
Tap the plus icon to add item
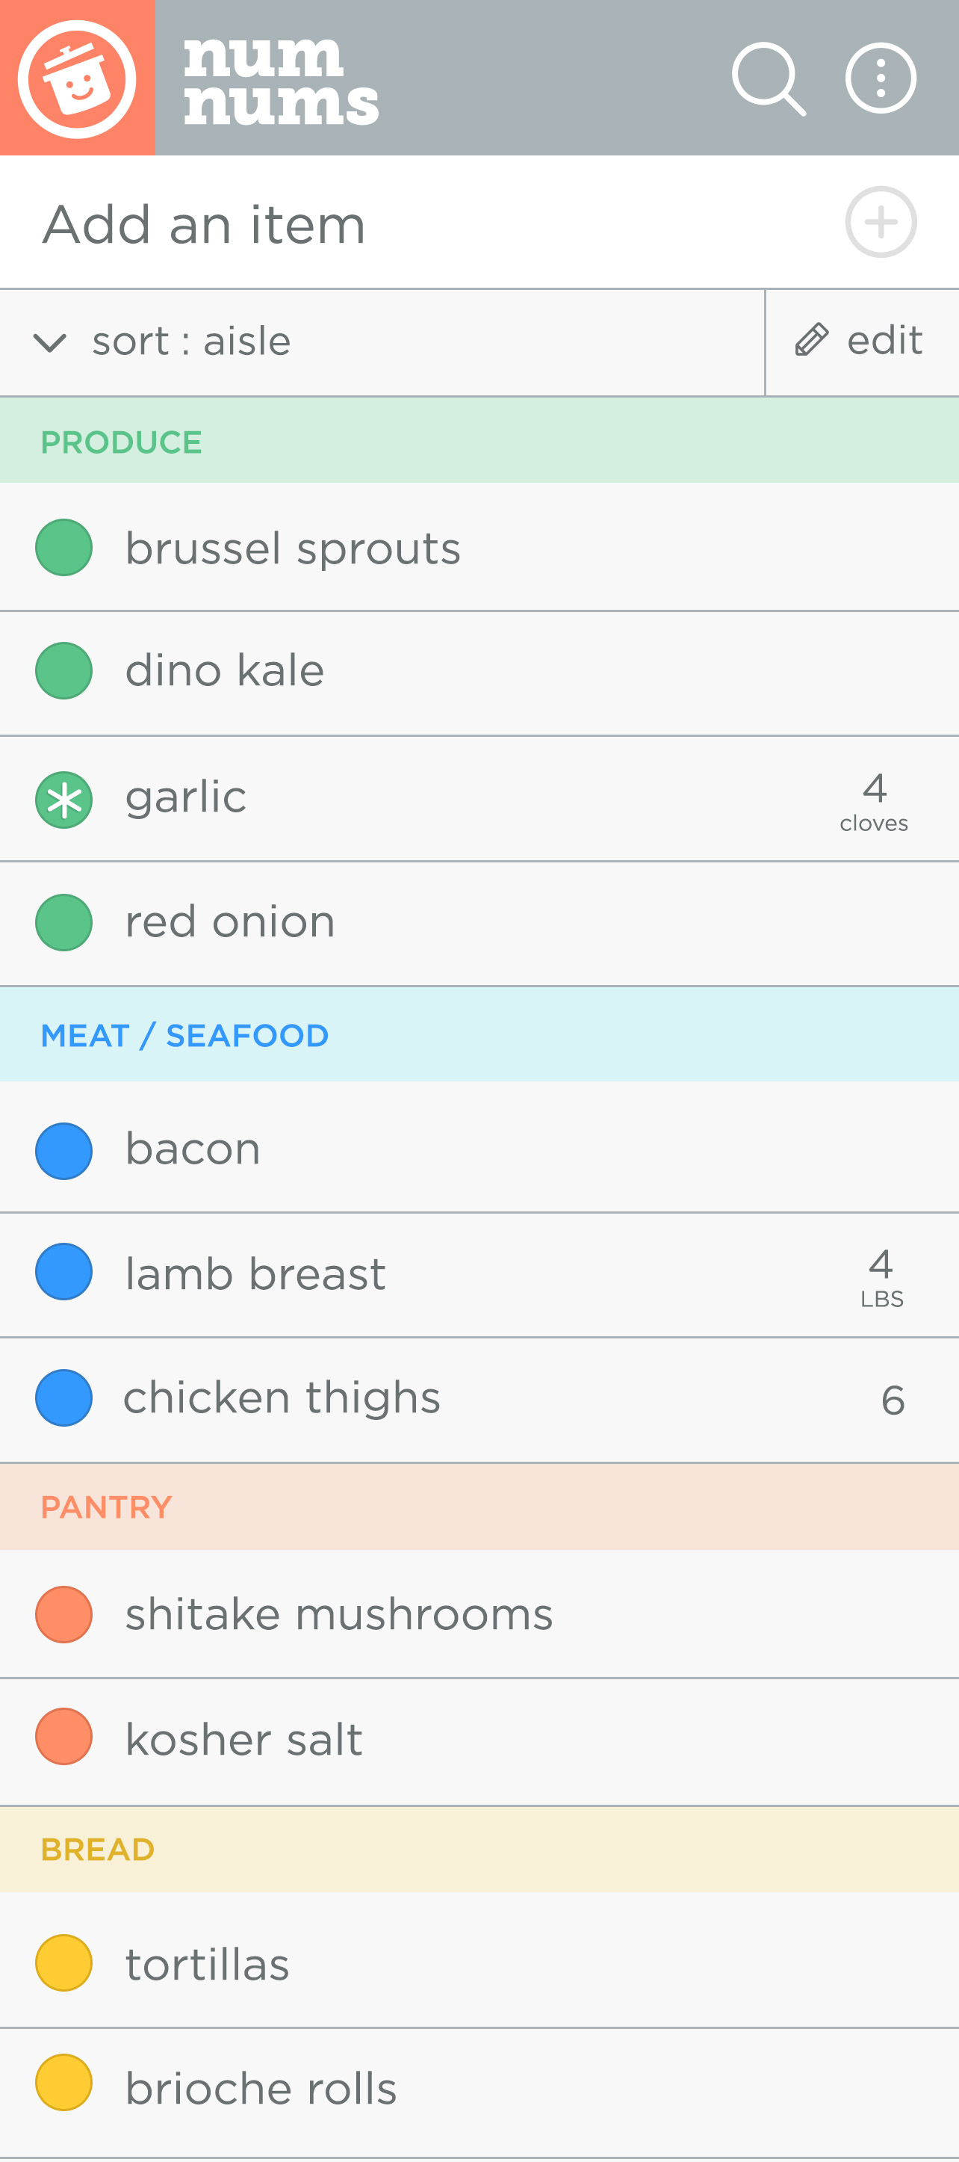880,223
